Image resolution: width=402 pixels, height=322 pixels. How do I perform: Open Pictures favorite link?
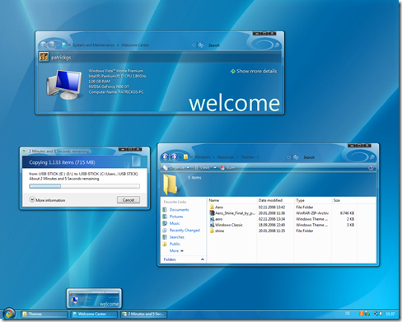[x=176, y=217]
